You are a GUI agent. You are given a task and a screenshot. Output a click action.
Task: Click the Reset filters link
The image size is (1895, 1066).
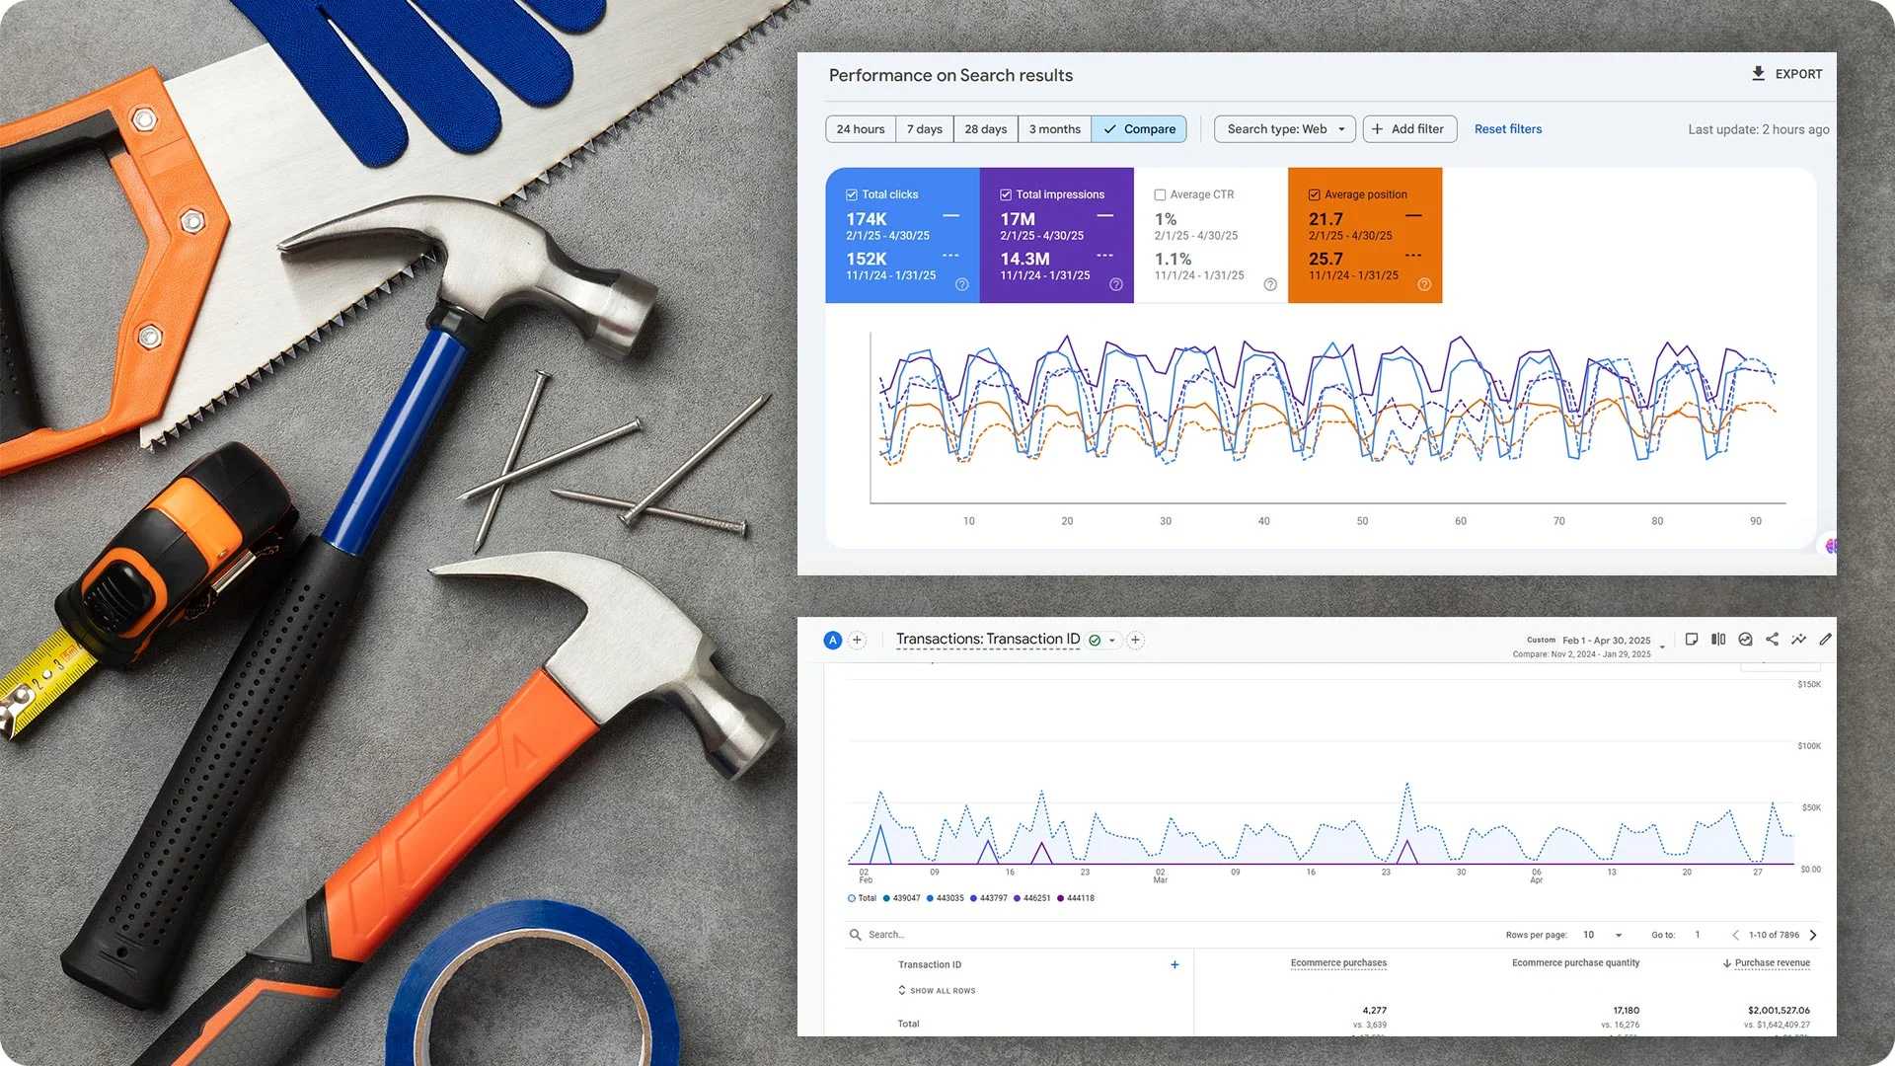point(1507,128)
